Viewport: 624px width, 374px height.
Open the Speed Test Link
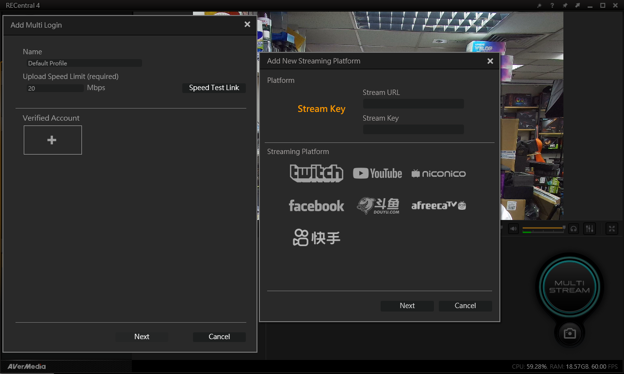(x=214, y=88)
